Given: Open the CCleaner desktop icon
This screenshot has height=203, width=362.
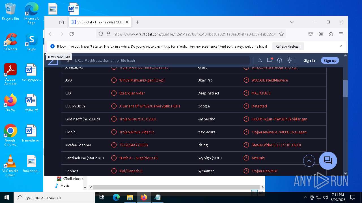Looking at the screenshot, I should coord(10,42).
